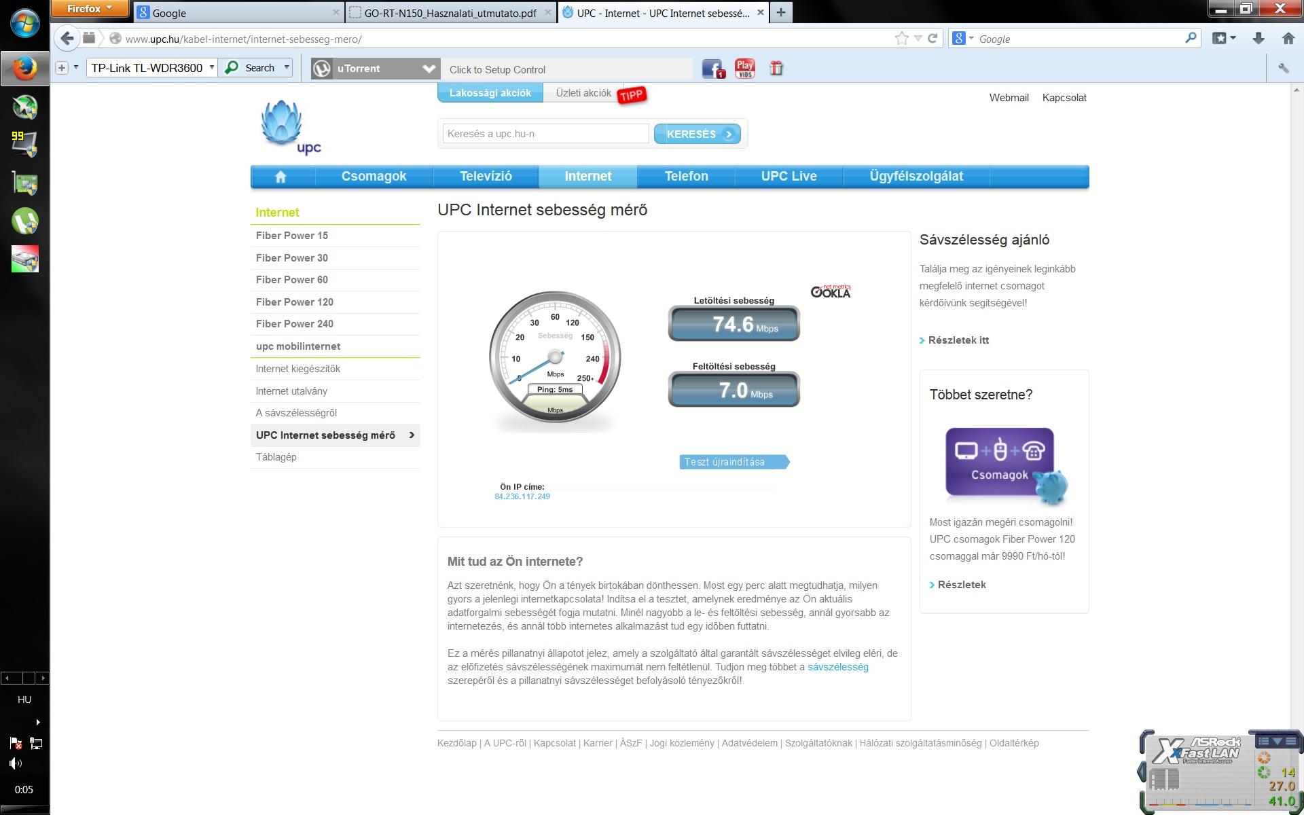The image size is (1304, 815).
Task: Click the UPC home icon in the navigation bar
Action: pyautogui.click(x=280, y=177)
